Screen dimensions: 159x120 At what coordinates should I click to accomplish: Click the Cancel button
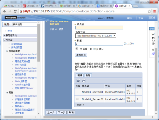click(x=71, y=112)
